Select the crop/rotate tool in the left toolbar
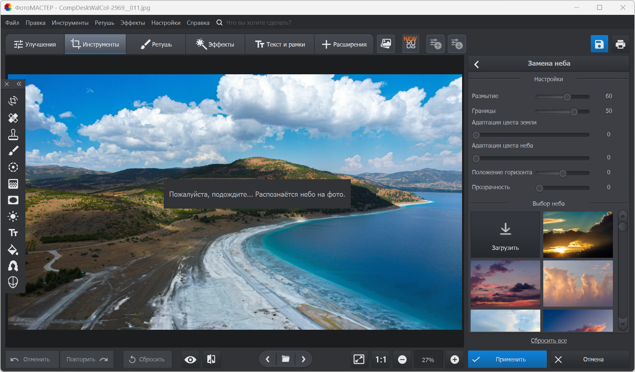This screenshot has width=635, height=372. pyautogui.click(x=13, y=101)
